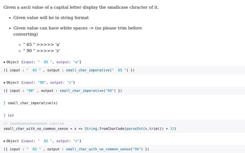Click the ƒ icon beside small_char_imperative(x)

tap(5, 103)
